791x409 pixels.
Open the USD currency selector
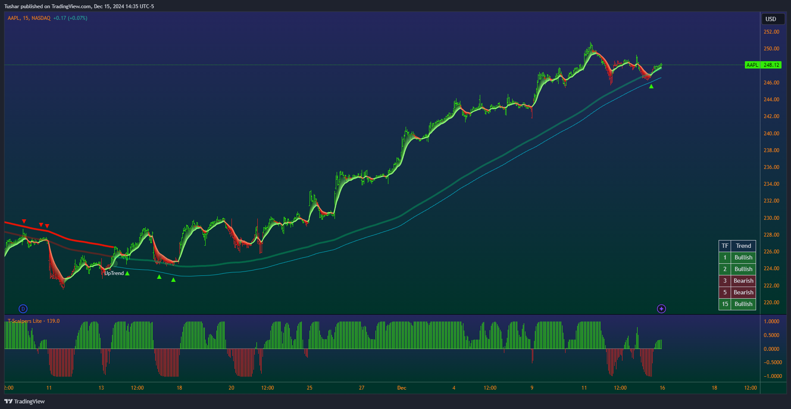pos(773,19)
